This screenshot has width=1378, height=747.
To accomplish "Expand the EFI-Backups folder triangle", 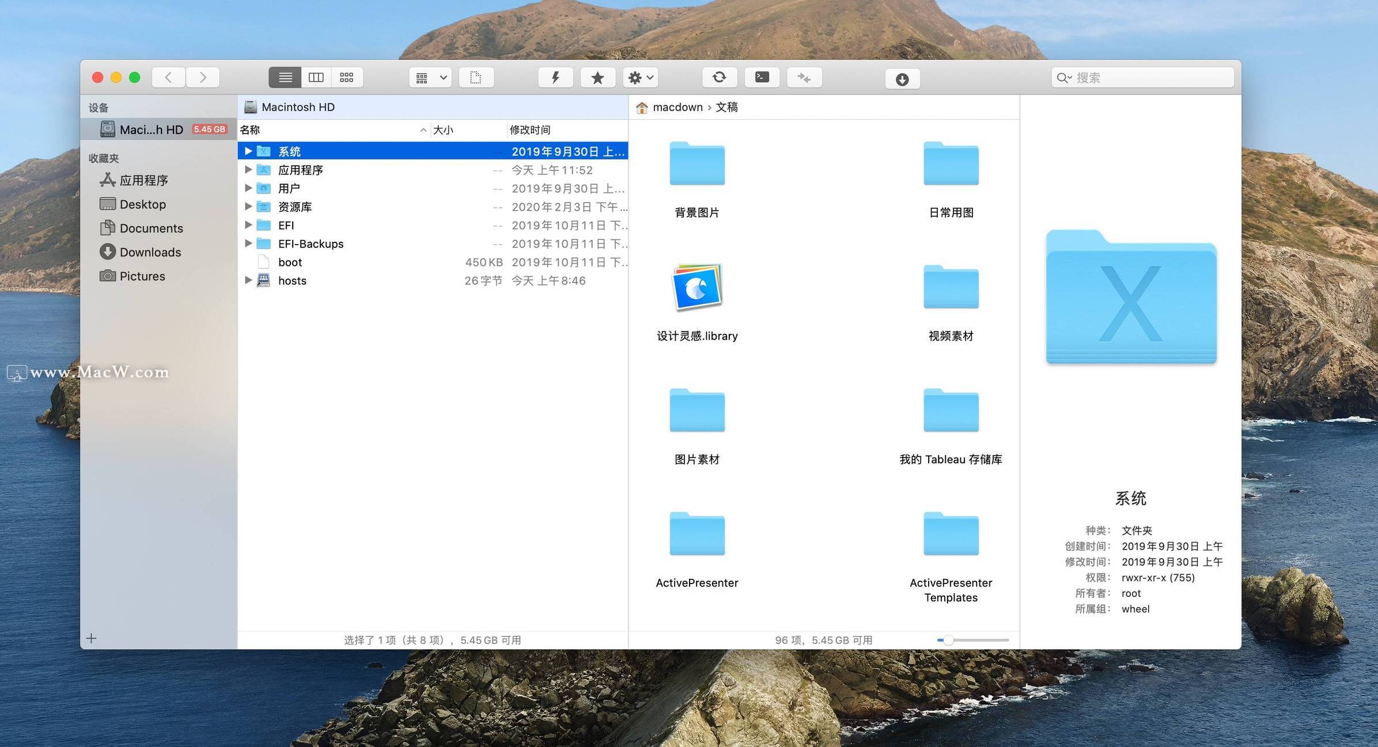I will click(x=248, y=243).
